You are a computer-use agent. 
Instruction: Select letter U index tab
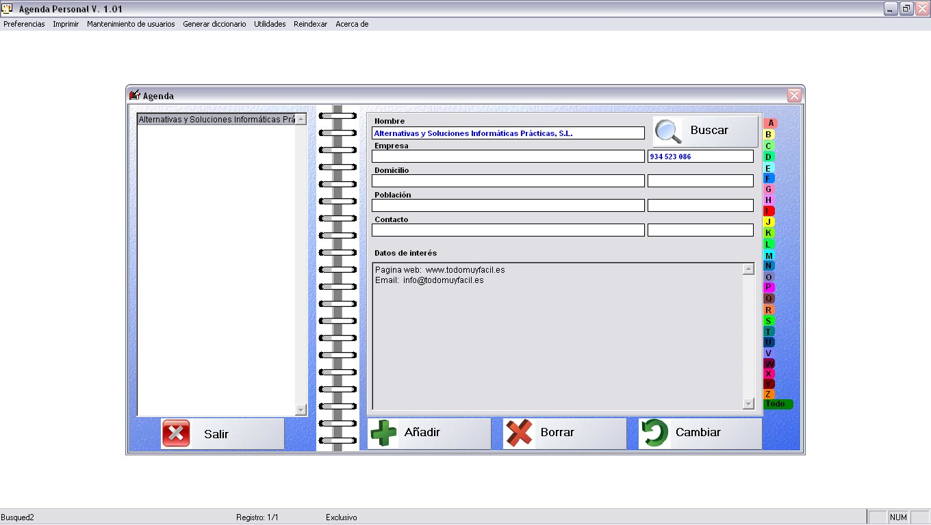point(769,342)
